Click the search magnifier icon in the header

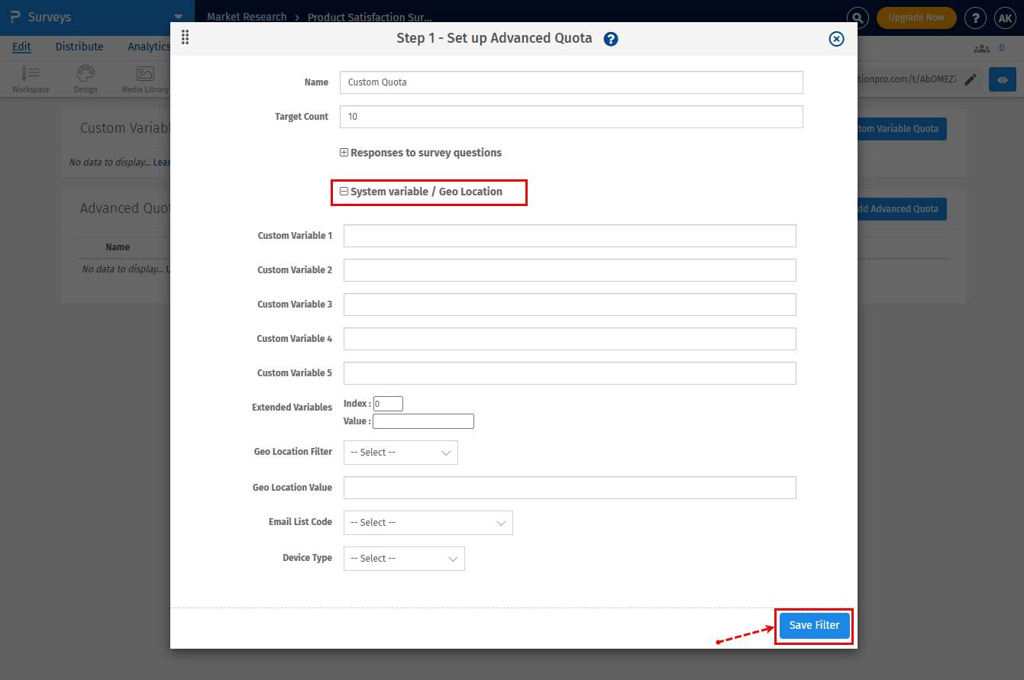[857, 18]
